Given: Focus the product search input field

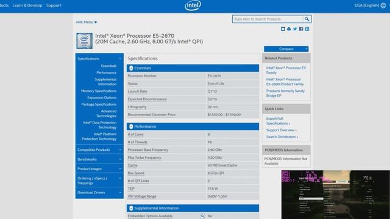Looking at the screenshot, I should (268, 19).
